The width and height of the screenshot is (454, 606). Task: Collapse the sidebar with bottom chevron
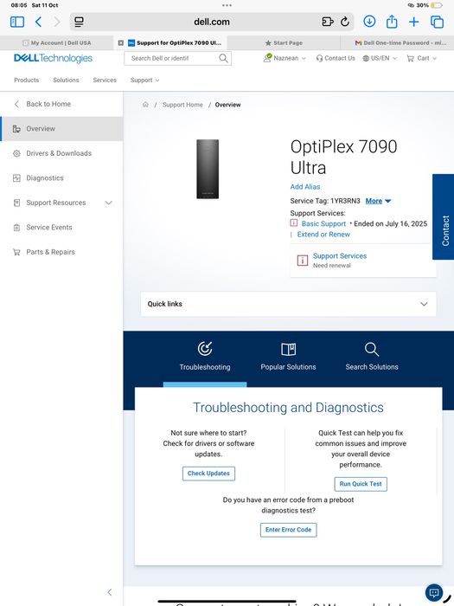click(x=110, y=592)
